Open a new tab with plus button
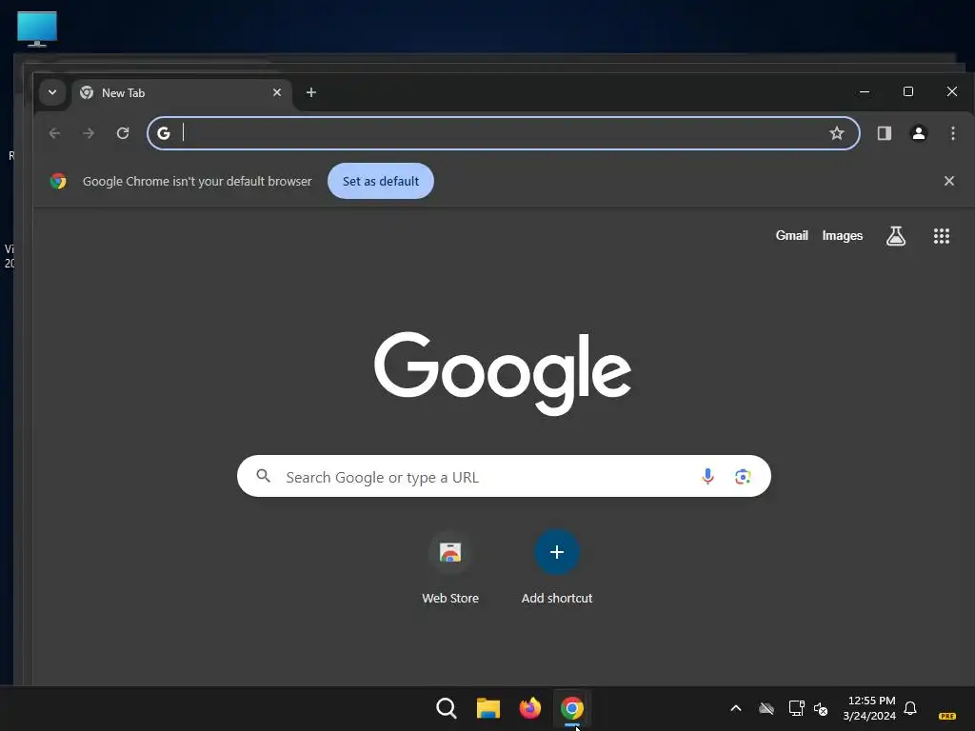 point(311,92)
